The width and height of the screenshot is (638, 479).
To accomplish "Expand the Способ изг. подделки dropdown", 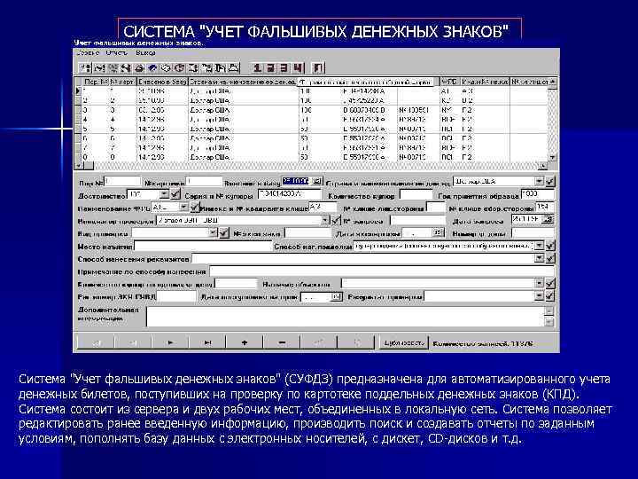I will pyautogui.click(x=539, y=246).
